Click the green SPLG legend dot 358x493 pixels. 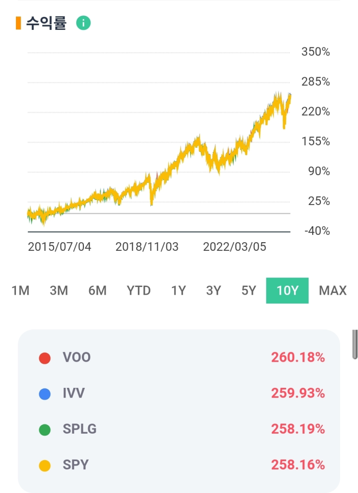[x=45, y=429]
